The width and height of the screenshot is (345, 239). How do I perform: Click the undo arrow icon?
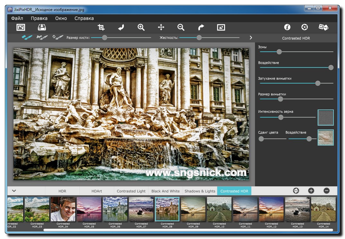click(x=121, y=27)
